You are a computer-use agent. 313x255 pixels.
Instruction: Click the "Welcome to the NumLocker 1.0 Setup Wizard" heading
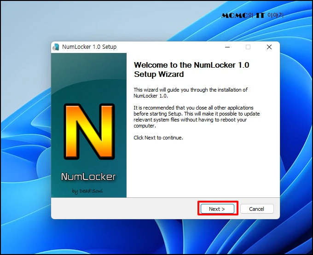(191, 70)
